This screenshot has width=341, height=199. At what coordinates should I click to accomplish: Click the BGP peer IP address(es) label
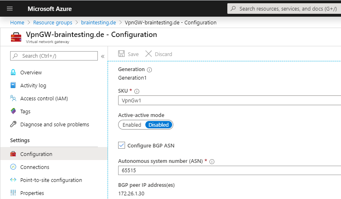(147, 185)
